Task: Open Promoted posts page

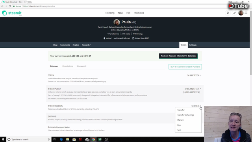Action: [x=139, y=13]
